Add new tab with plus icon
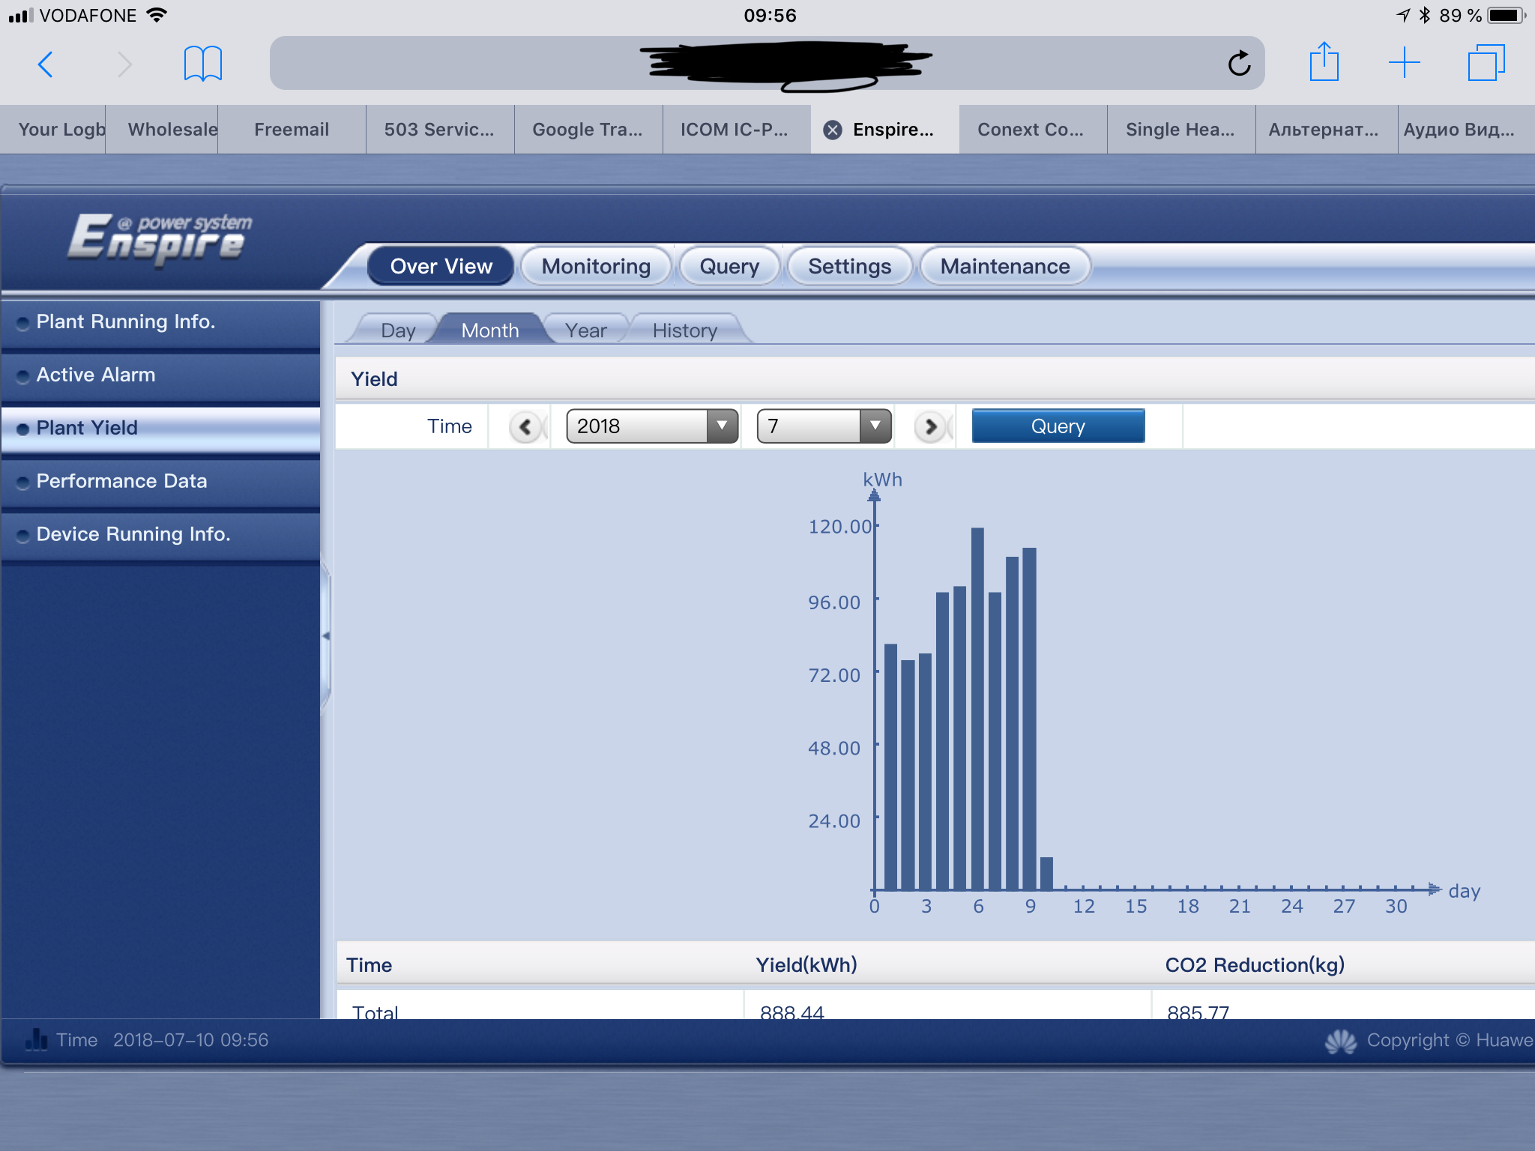1535x1151 pixels. (1404, 63)
